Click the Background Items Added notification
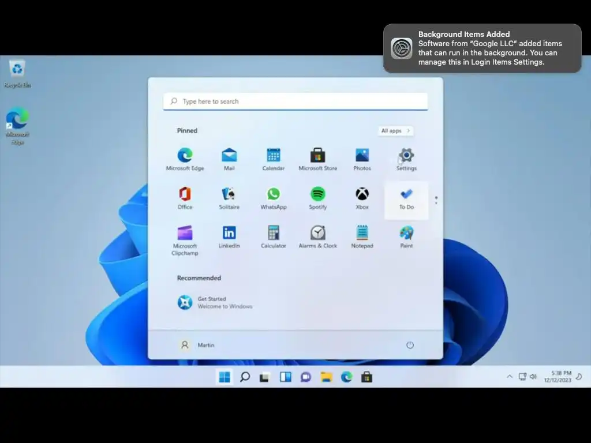Image resolution: width=591 pixels, height=443 pixels. tap(482, 48)
